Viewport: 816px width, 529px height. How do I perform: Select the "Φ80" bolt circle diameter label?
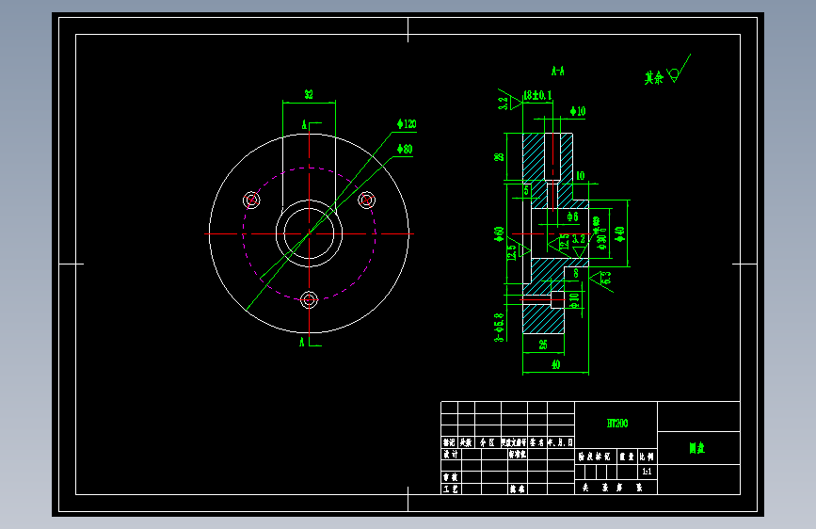pyautogui.click(x=405, y=149)
